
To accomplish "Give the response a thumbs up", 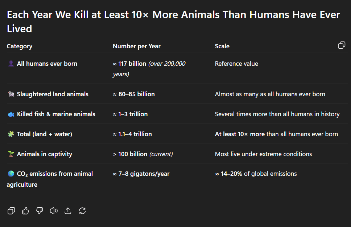I will point(25,211).
